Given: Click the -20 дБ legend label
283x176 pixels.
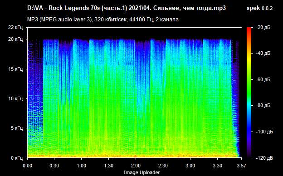Looking at the screenshot, I should 263,27.
